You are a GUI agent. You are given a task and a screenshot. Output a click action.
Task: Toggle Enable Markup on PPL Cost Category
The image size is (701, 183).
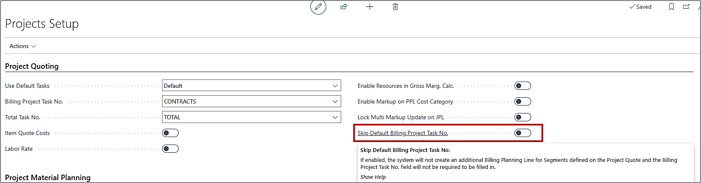pos(522,101)
